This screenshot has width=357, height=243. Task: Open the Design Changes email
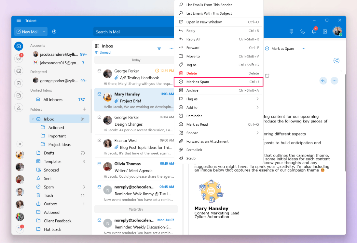(134, 123)
